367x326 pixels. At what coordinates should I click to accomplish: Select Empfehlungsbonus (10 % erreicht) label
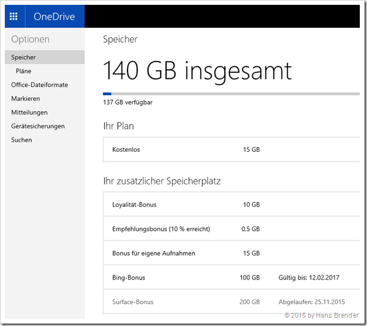tap(161, 229)
